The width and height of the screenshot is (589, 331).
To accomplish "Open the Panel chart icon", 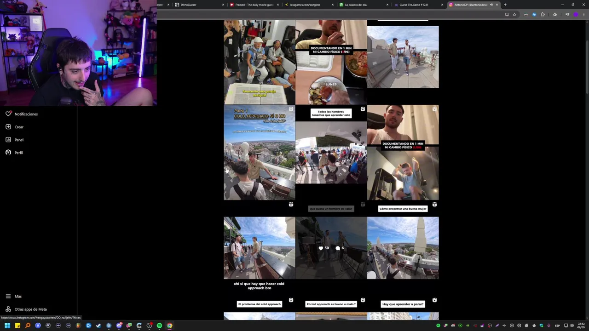I will tap(8, 139).
